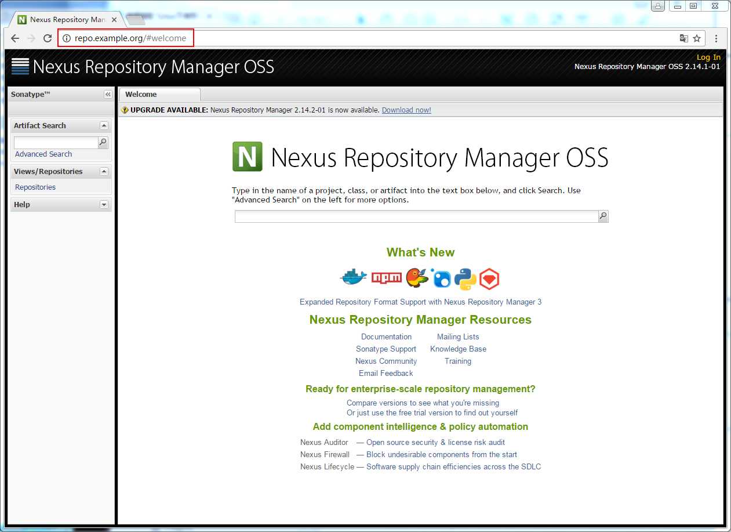
Task: Click the Bower bird icon
Action: [x=417, y=278]
